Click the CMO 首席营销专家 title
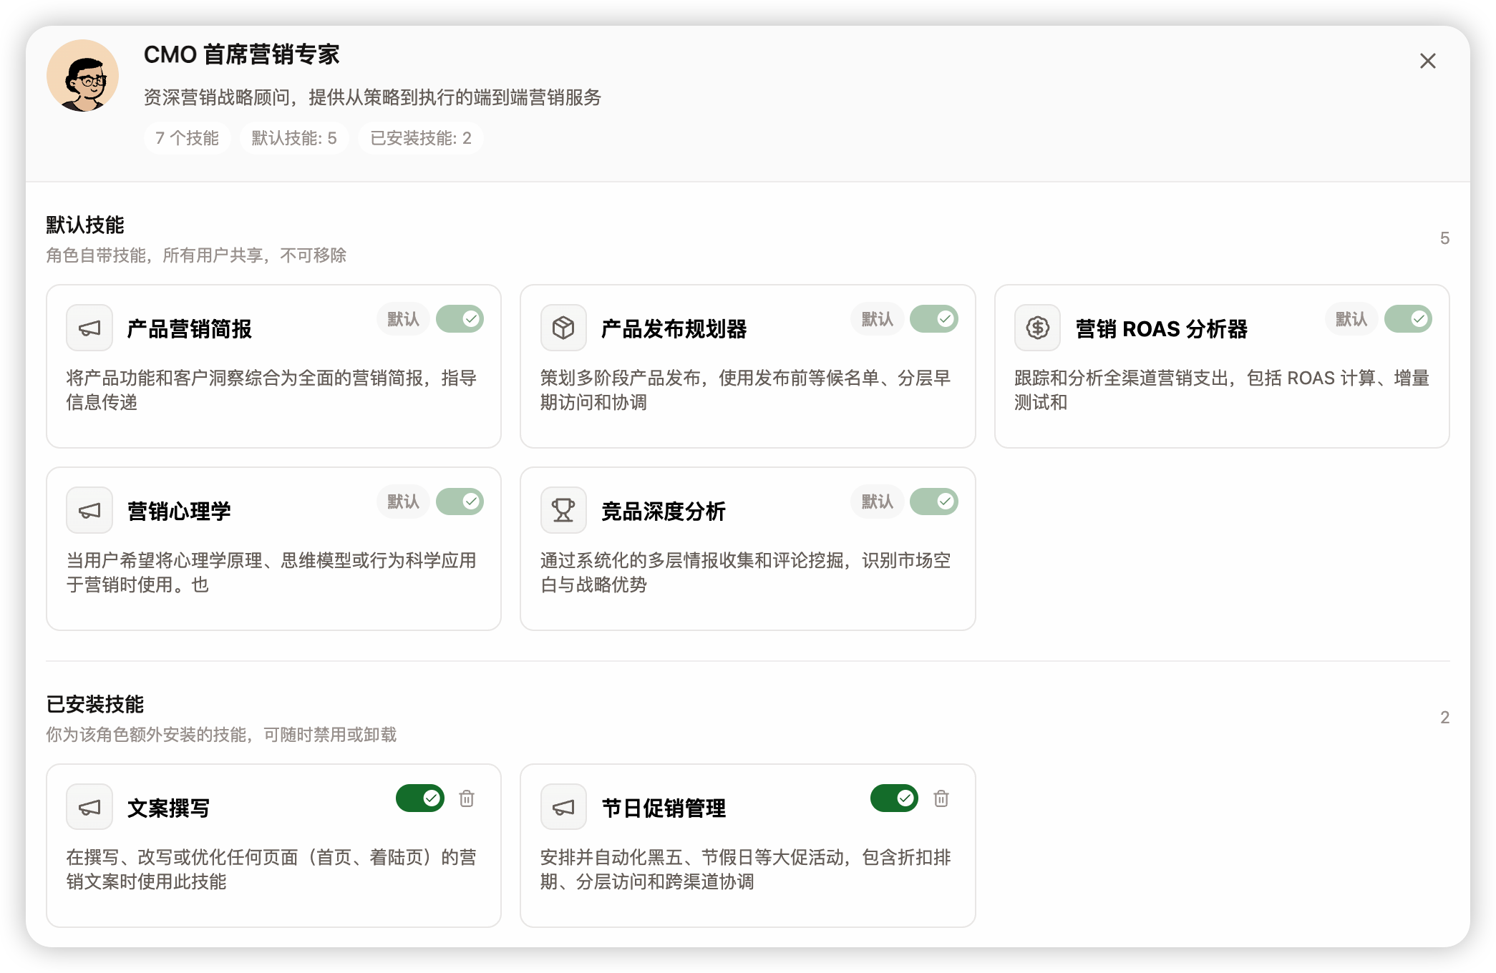This screenshot has width=1496, height=973. point(241,54)
